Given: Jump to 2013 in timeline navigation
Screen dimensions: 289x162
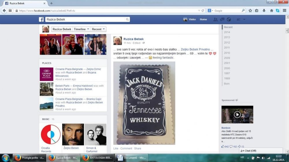Looking at the screenshot, I should coord(227,37).
